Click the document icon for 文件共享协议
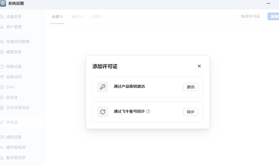 click(x=2, y=108)
